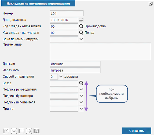Search receiver warehouse code via magnifier icon

click(81, 33)
